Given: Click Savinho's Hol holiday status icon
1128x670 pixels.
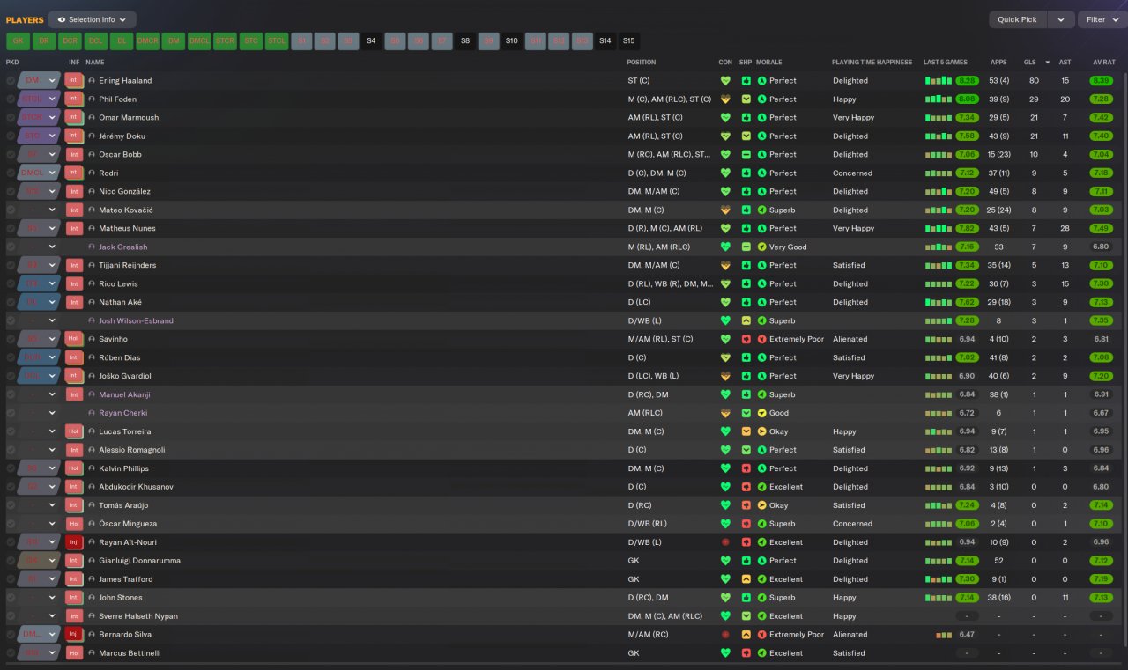Looking at the screenshot, I should [74, 339].
